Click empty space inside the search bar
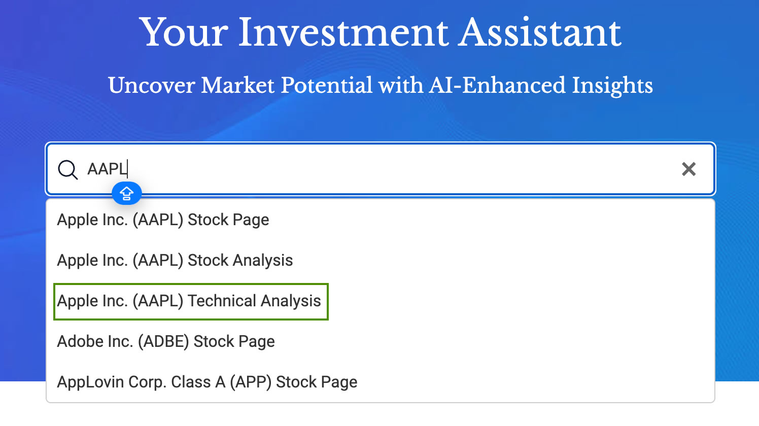The image size is (759, 426). point(406,169)
